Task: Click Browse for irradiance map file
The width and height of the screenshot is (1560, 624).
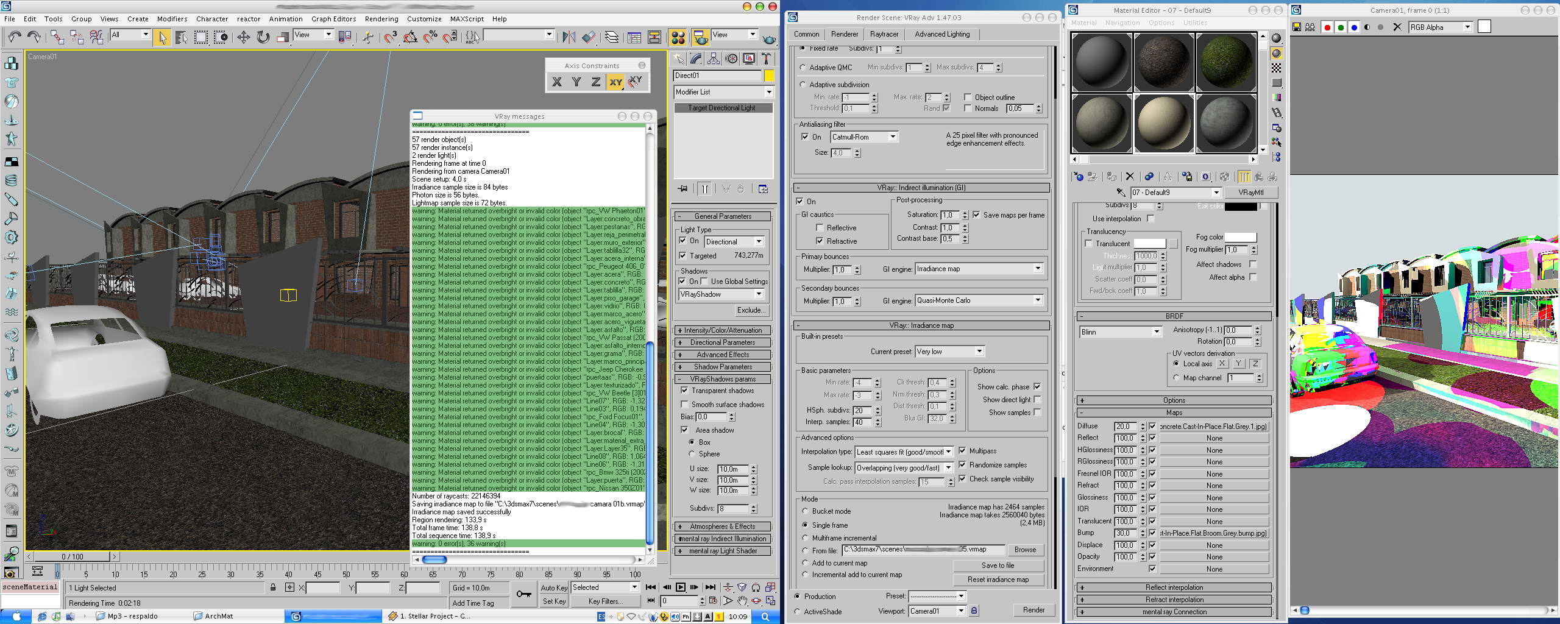Action: 1025,550
